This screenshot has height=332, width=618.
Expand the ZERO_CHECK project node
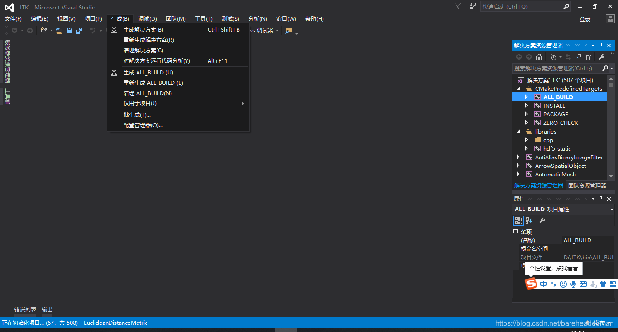click(x=527, y=123)
